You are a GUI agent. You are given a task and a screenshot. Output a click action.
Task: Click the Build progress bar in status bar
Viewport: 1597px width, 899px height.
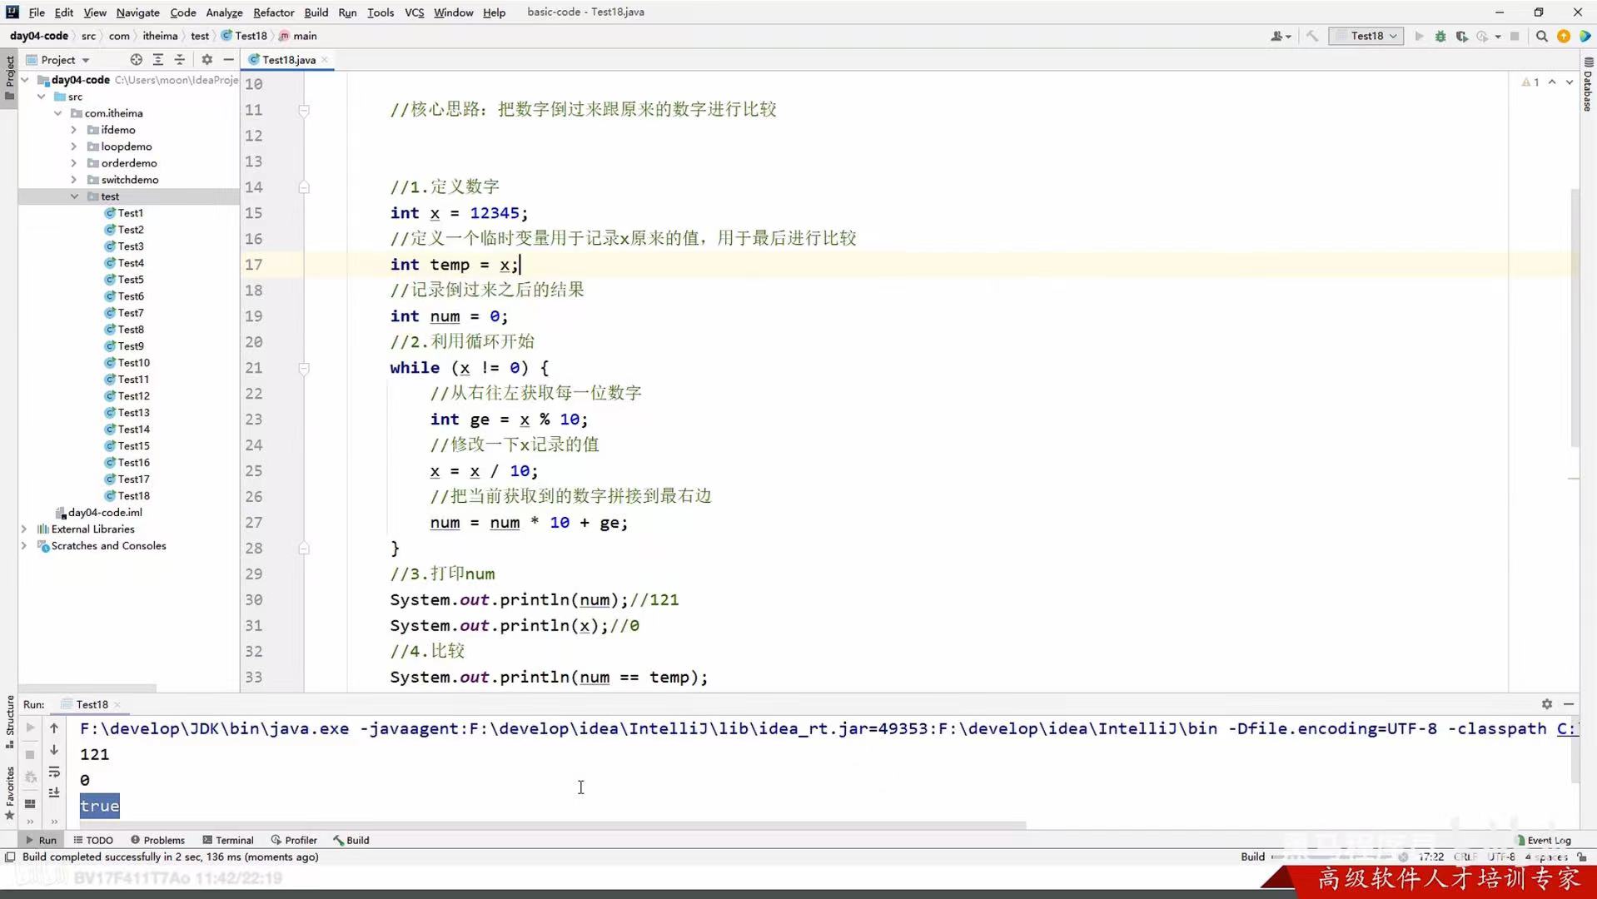pyautogui.click(x=1332, y=857)
